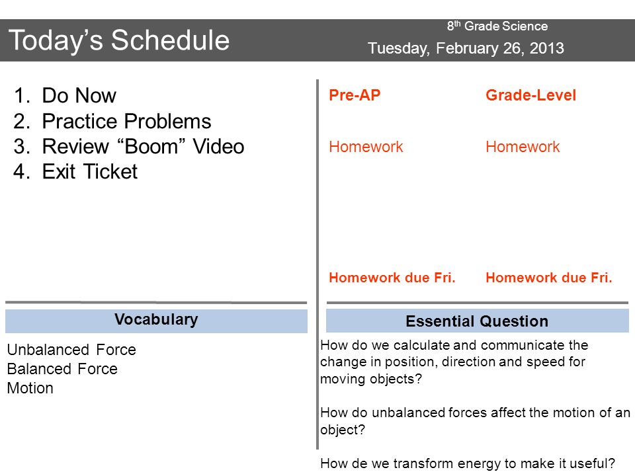
Task: Click the "Grade-Level" column heading
Action: click(530, 95)
